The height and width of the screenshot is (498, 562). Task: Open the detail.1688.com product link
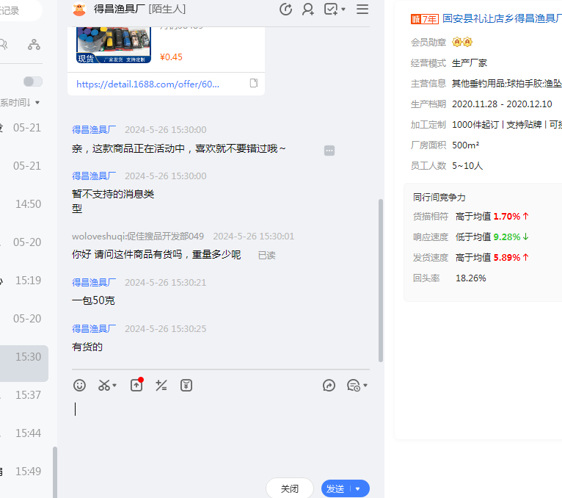pyautogui.click(x=147, y=84)
